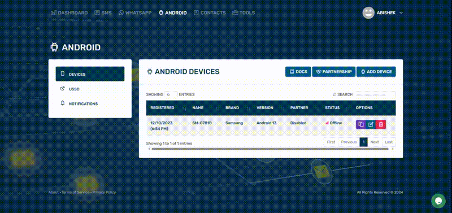Open Notifications in the sidebar
This screenshot has width=452, height=213.
pos(90,103)
